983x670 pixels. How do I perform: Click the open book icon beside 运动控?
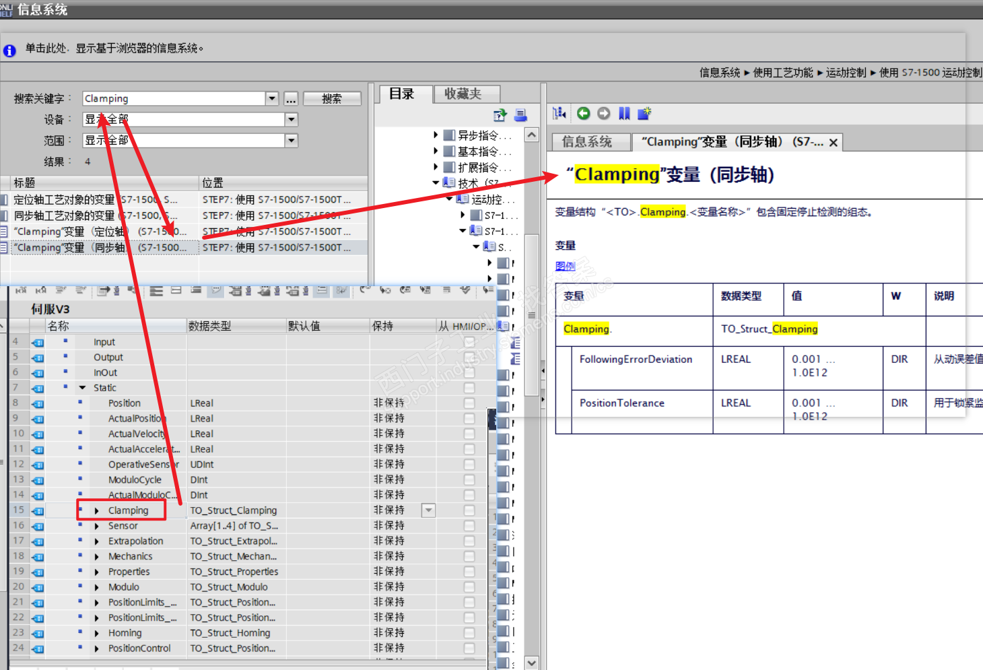463,199
